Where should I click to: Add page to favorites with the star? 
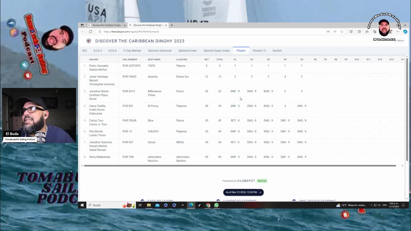(x=342, y=31)
